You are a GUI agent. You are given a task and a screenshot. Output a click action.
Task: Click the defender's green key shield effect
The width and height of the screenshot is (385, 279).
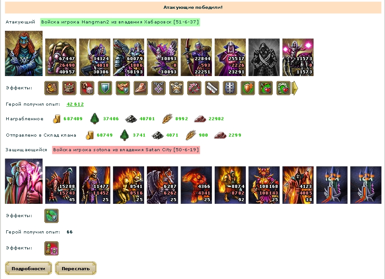[51, 216]
